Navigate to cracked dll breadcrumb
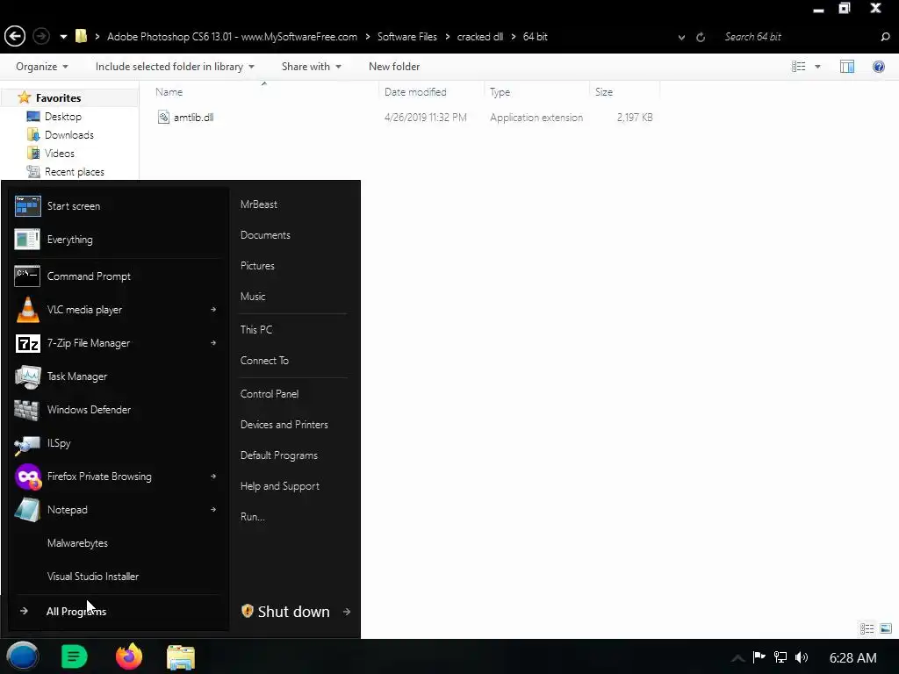This screenshot has width=899, height=674. tap(480, 37)
